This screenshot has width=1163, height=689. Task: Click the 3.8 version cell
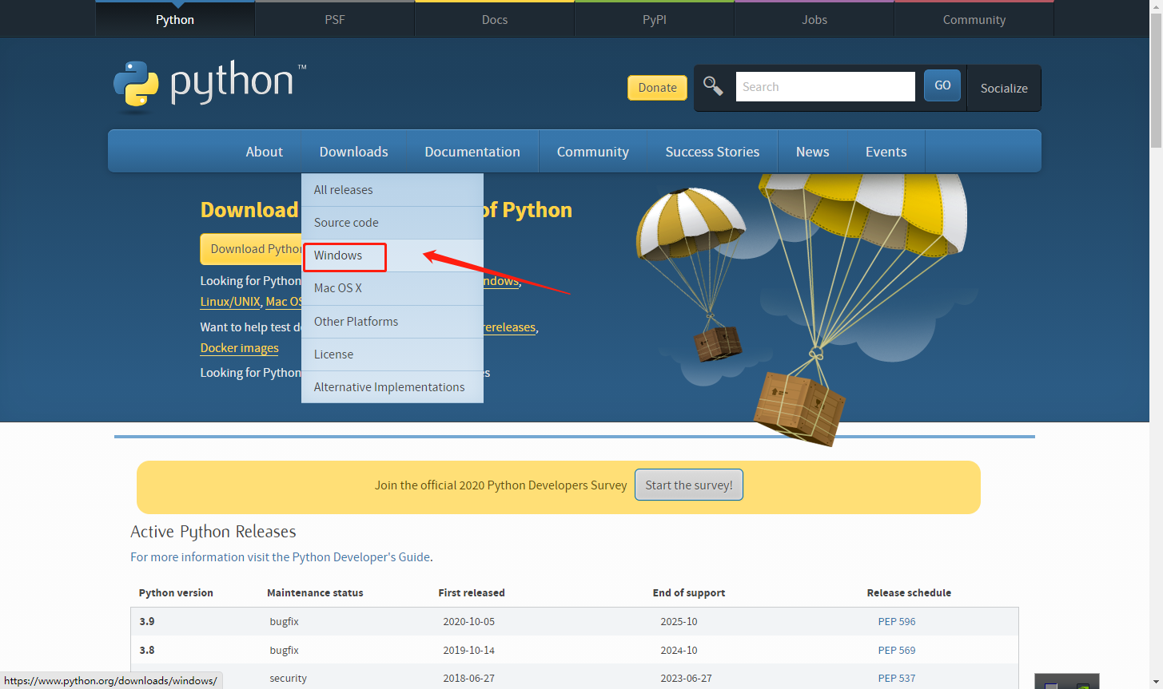click(147, 650)
